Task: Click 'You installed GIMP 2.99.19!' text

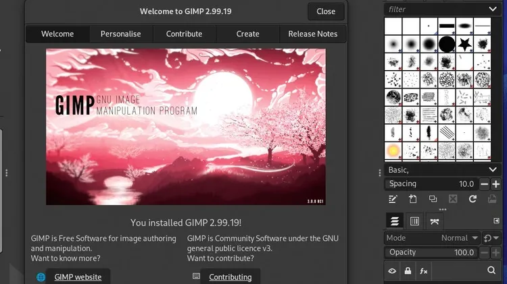Action: pos(186,223)
